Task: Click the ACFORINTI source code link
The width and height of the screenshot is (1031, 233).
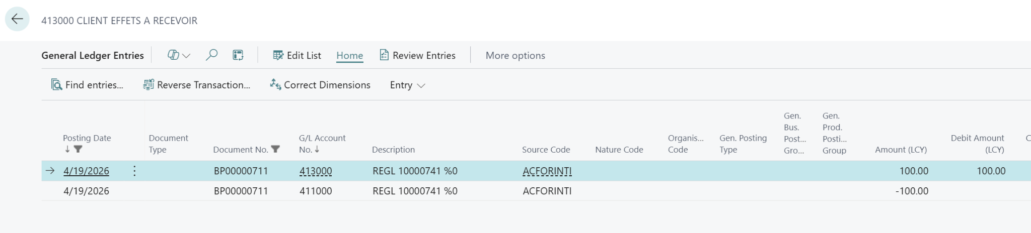Action: (x=547, y=171)
